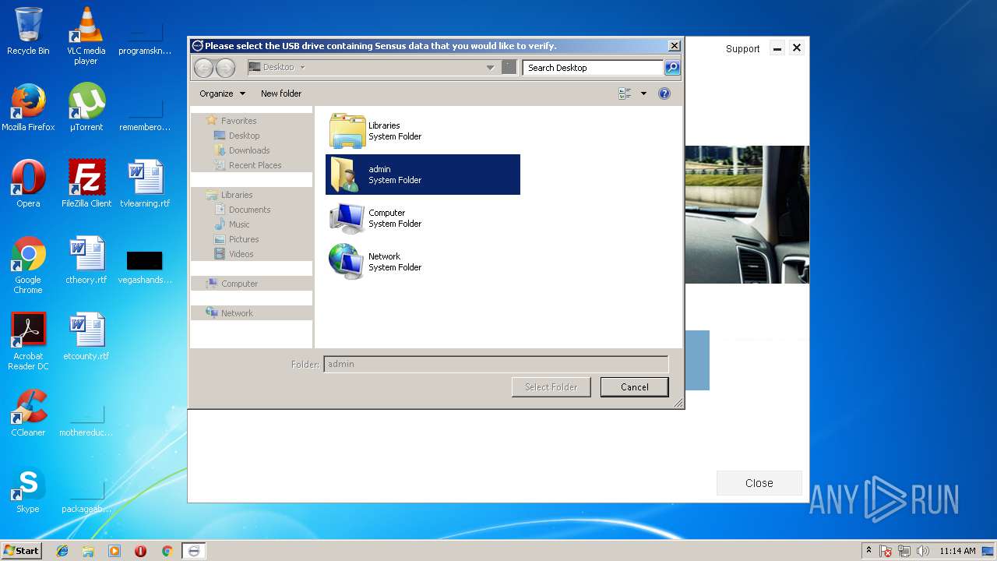Screen dimensions: 997x561
Task: Click the Change your view icon
Action: coord(625,93)
